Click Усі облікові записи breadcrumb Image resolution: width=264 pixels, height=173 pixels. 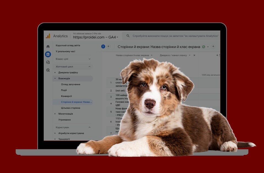click(x=82, y=34)
